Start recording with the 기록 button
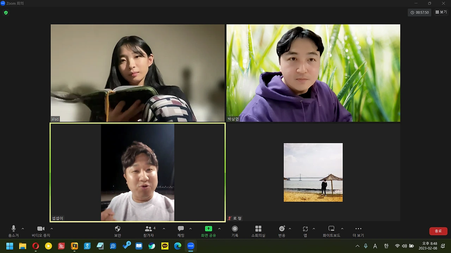451x253 pixels. 235,231
